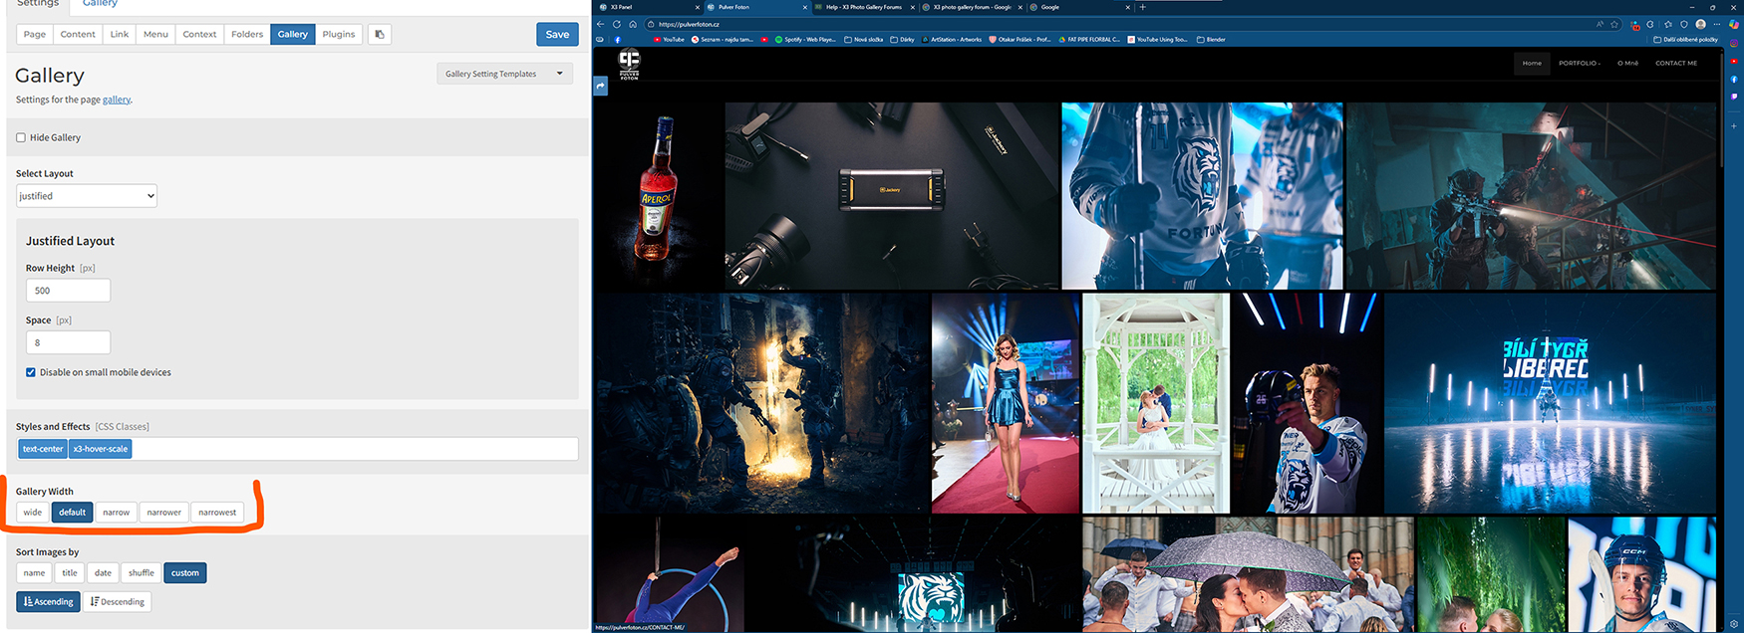Open the YouTube bookmark
This screenshot has width=1744, height=633.
point(669,40)
